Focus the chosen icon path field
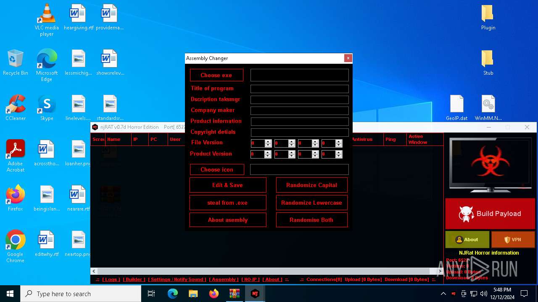 [x=299, y=169]
